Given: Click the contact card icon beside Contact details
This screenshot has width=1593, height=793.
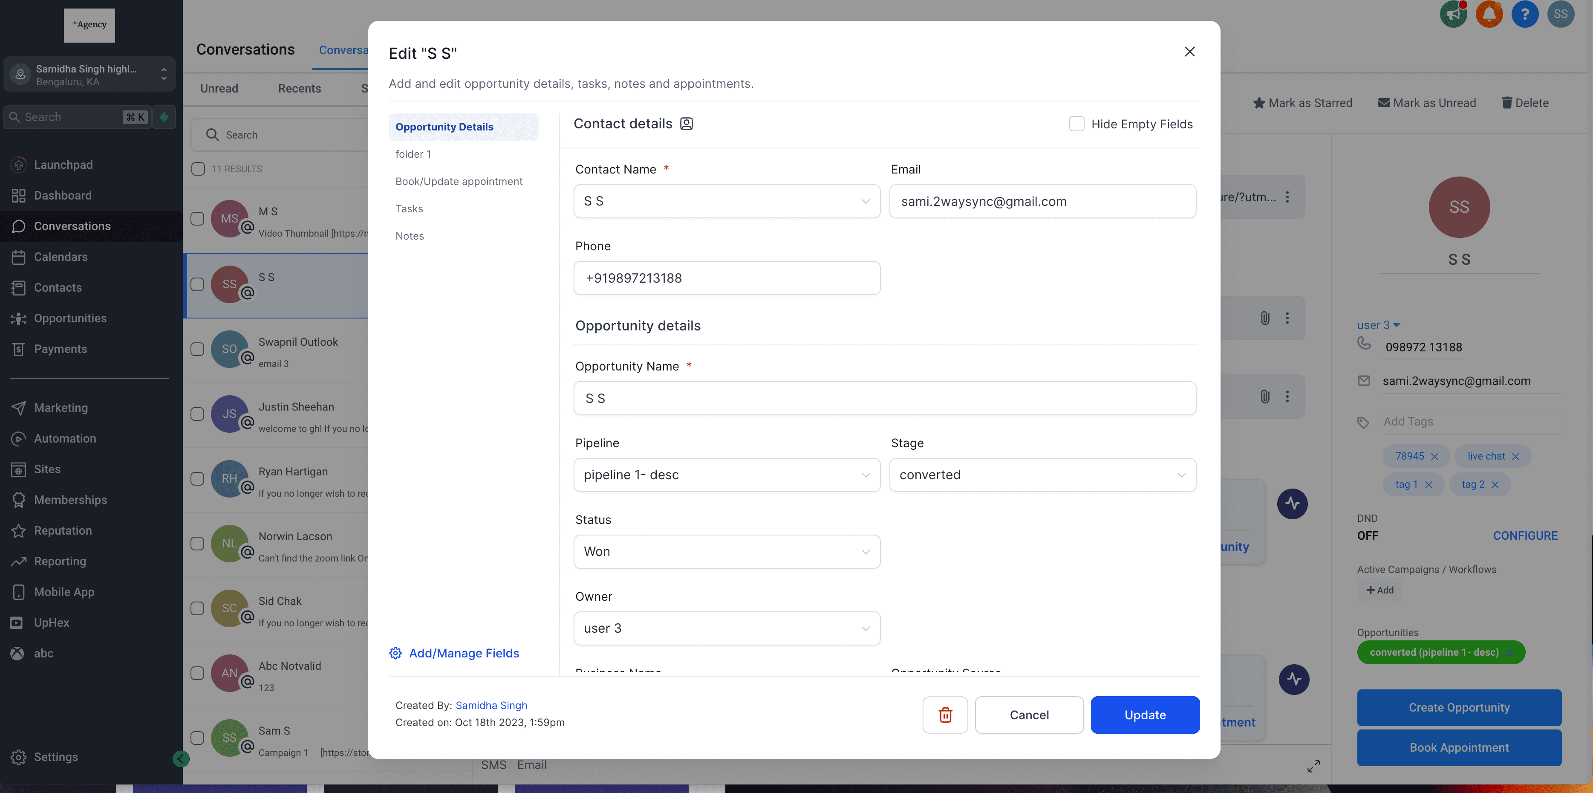Looking at the screenshot, I should tap(687, 124).
